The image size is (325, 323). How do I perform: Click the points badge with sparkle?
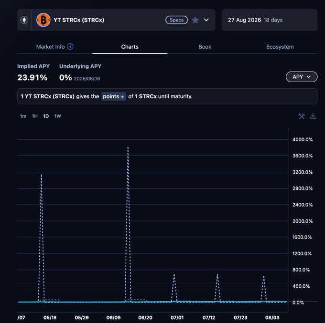(x=114, y=96)
